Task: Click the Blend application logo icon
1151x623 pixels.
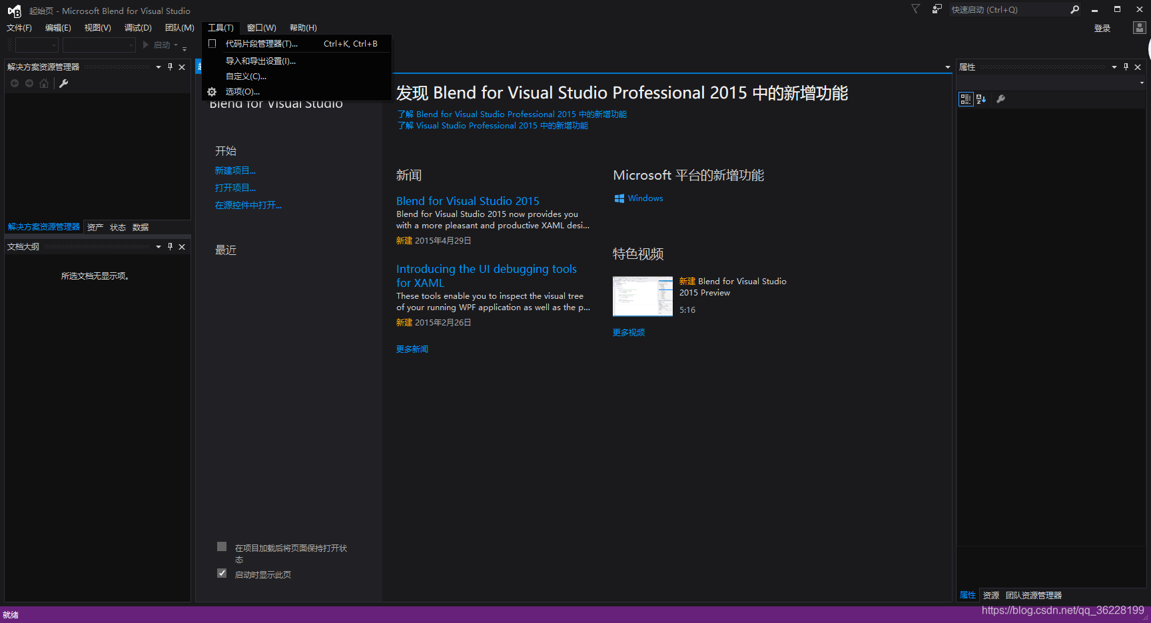Action: 14,11
